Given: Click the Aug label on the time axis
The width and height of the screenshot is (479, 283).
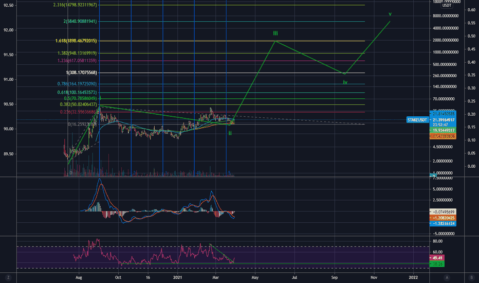Looking at the screenshot, I should click(x=79, y=277).
